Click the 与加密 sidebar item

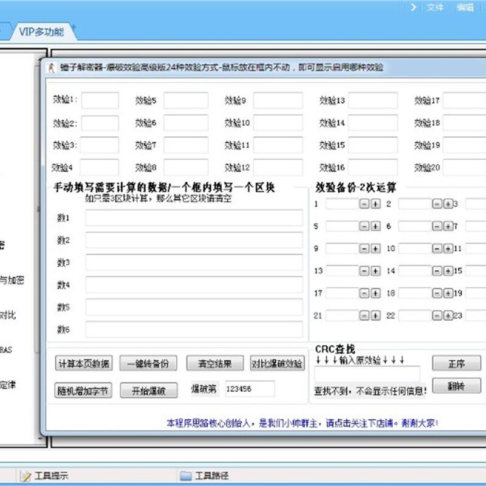[12, 280]
